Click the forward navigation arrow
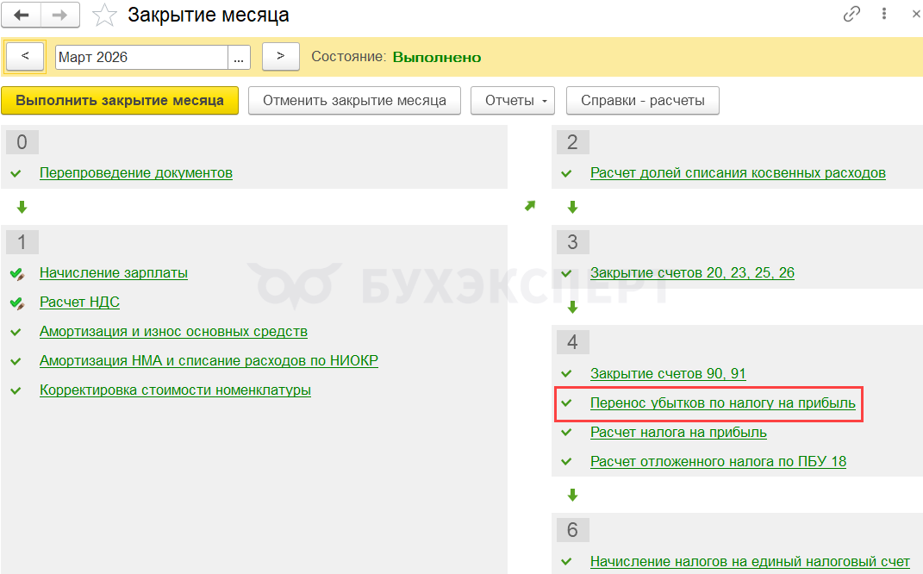The image size is (923, 574). coord(60,15)
